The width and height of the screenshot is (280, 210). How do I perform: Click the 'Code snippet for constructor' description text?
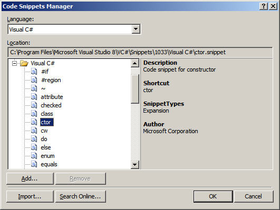tap(179, 69)
